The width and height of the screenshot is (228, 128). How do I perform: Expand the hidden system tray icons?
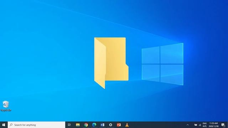(x=188, y=125)
